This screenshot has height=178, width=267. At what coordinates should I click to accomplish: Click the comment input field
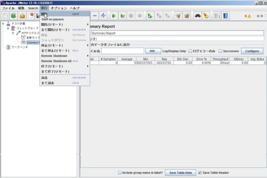[x=181, y=39]
